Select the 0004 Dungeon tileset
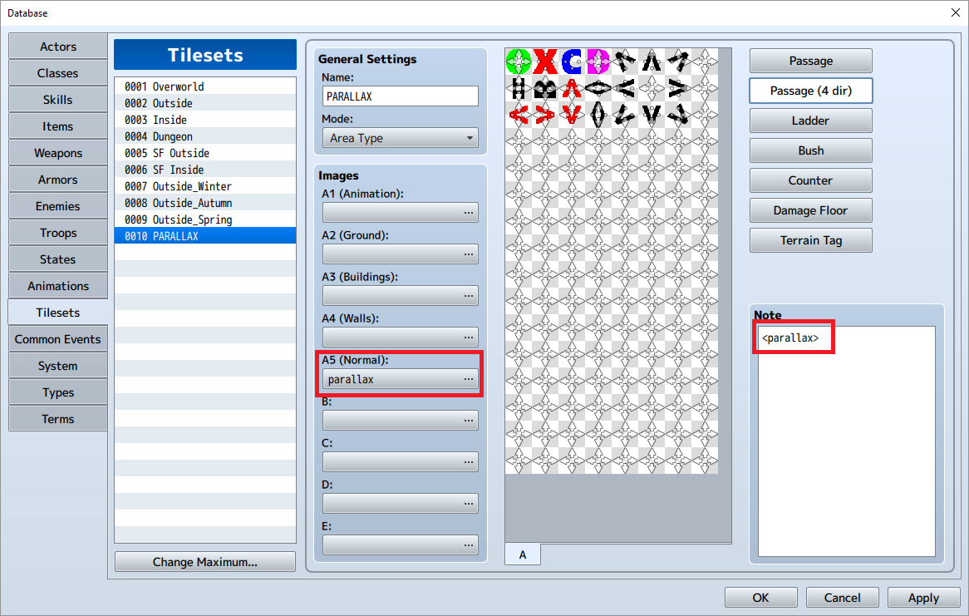Screen dimensions: 969x616 click(x=205, y=136)
